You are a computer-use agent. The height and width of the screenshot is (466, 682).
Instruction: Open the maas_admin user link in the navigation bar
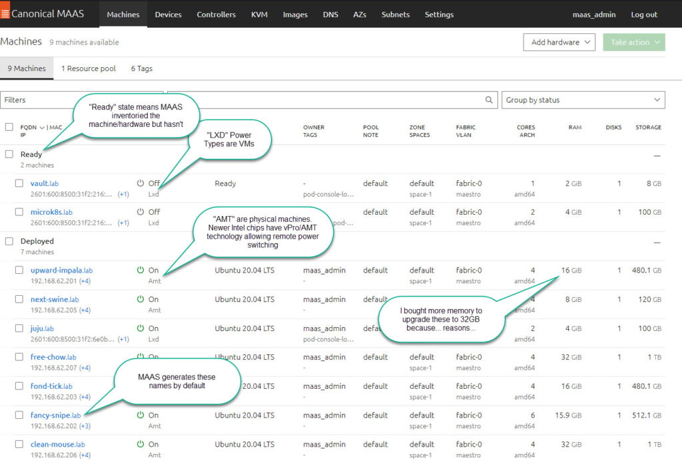coord(594,15)
